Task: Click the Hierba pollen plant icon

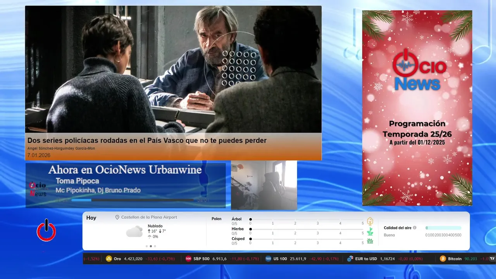Action: click(370, 231)
